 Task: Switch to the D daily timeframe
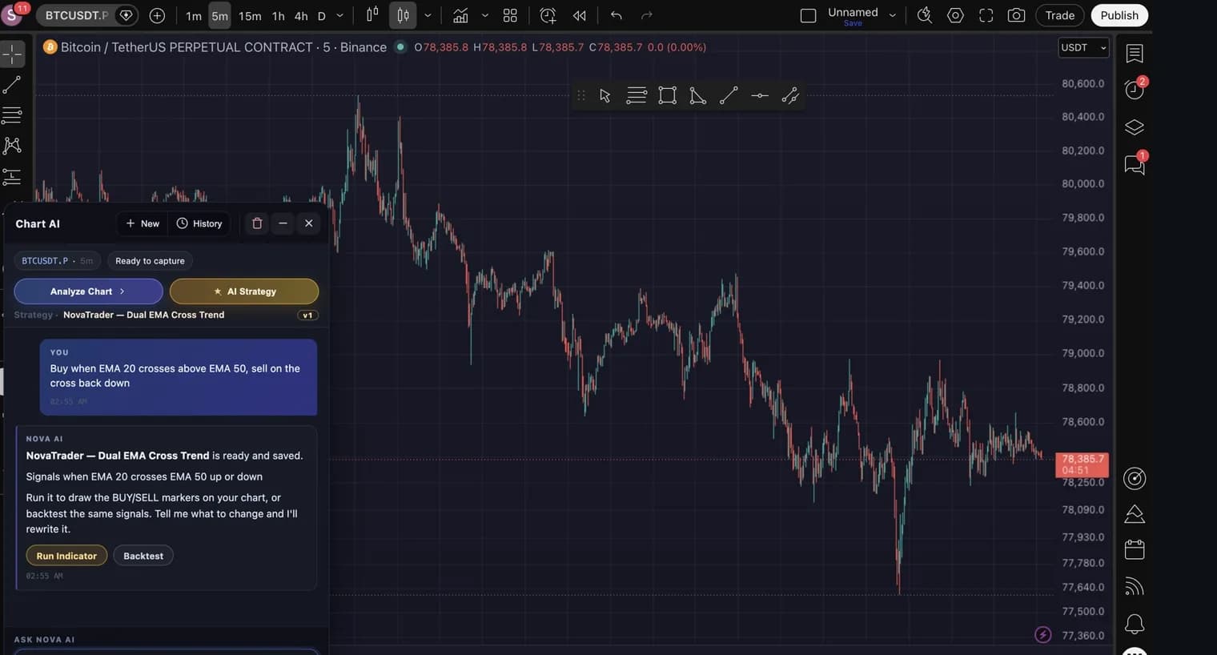point(322,16)
